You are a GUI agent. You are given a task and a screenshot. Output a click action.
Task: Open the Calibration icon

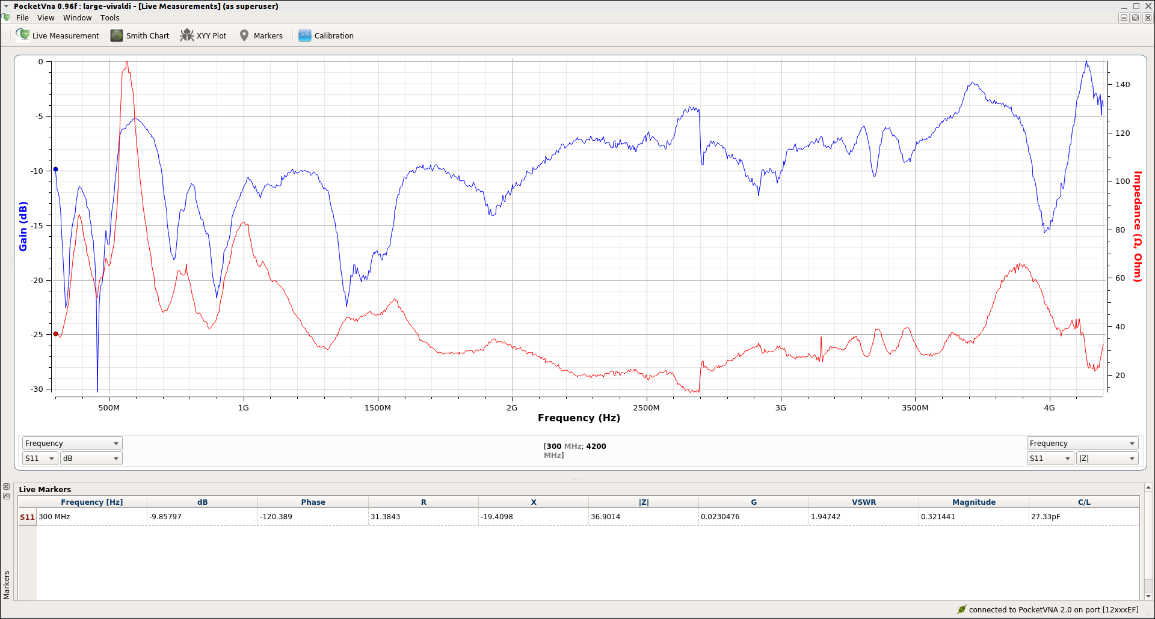305,35
